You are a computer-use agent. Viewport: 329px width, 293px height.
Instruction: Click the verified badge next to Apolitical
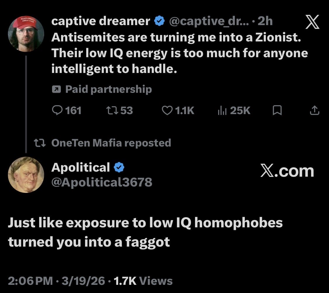coord(119,168)
